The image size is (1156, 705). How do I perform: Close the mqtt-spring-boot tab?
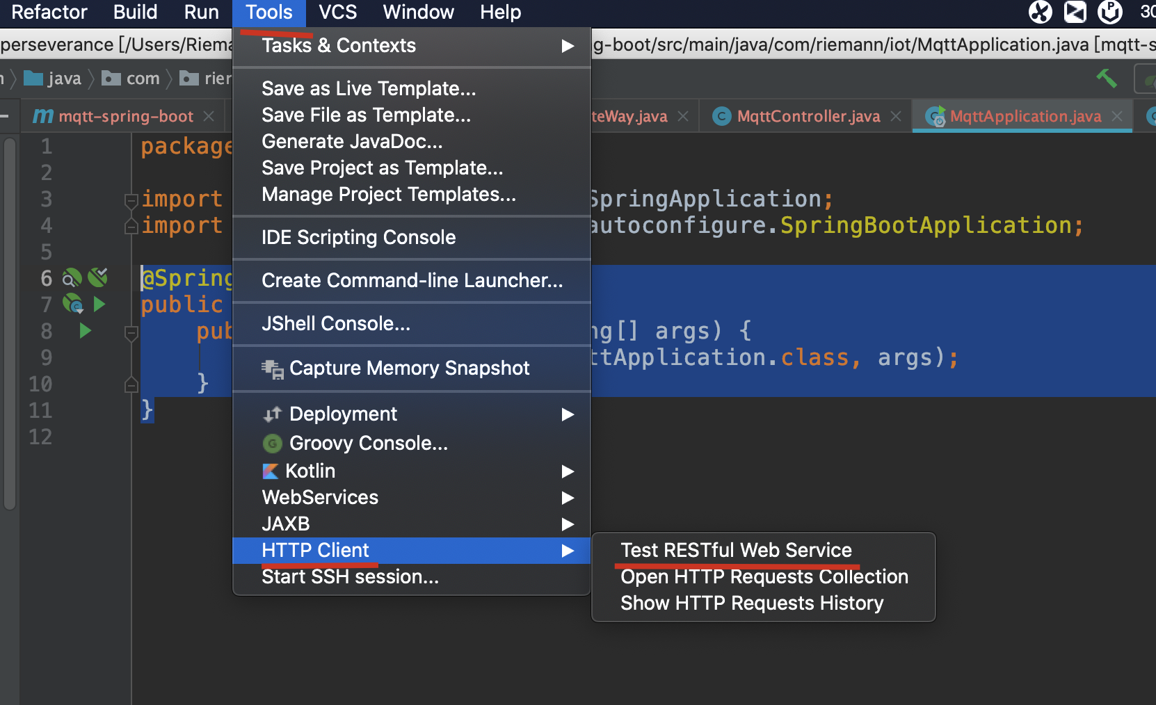209,116
